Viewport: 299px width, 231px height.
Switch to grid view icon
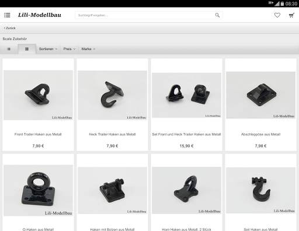[x=27, y=49]
